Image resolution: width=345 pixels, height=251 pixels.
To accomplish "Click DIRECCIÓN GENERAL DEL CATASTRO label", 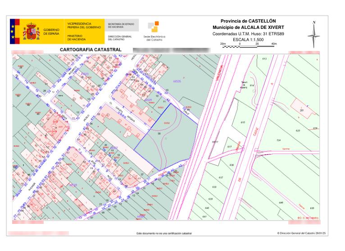I will [x=120, y=38].
